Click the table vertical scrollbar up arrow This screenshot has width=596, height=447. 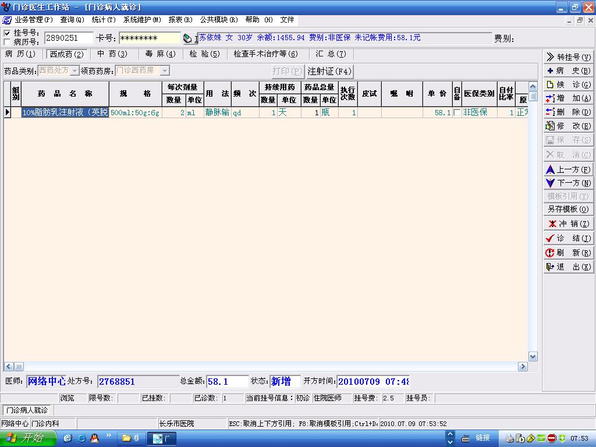tap(533, 87)
